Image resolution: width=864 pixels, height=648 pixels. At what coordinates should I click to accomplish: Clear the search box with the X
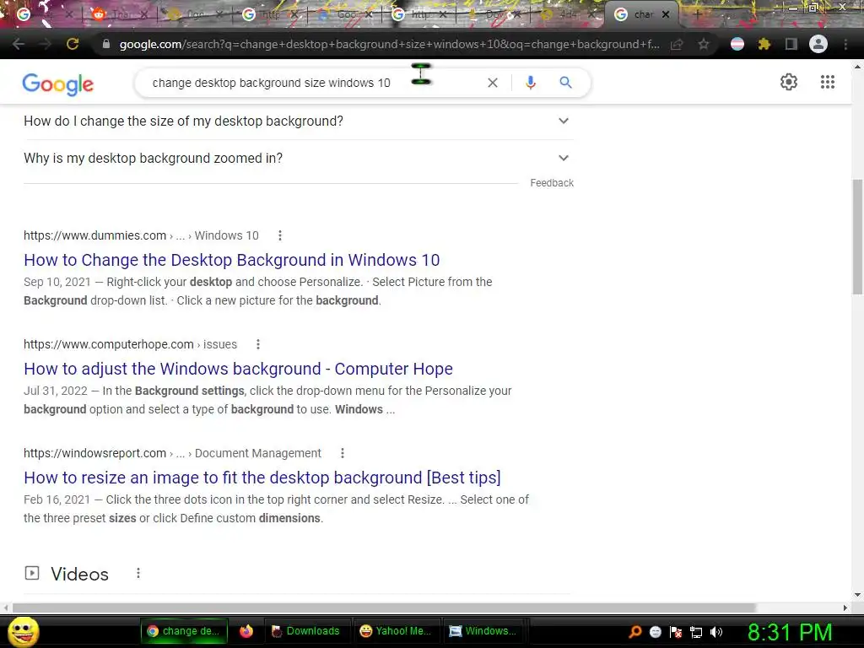(493, 83)
